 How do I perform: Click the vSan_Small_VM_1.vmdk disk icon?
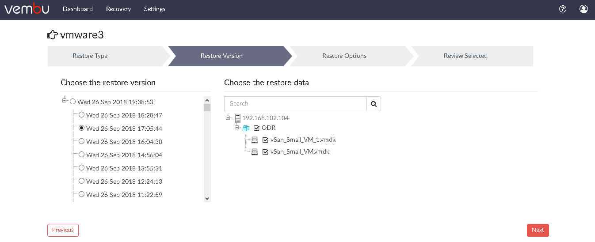coord(255,140)
